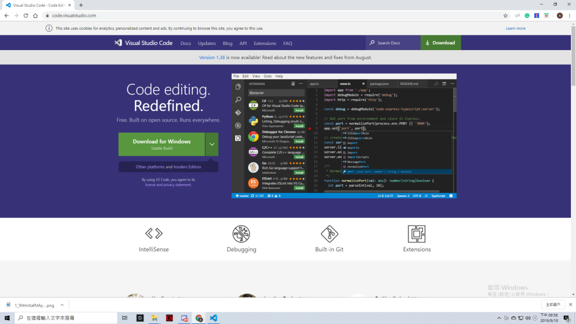
Task: Click the Extensions label below the blocks icon
Action: click(x=417, y=249)
